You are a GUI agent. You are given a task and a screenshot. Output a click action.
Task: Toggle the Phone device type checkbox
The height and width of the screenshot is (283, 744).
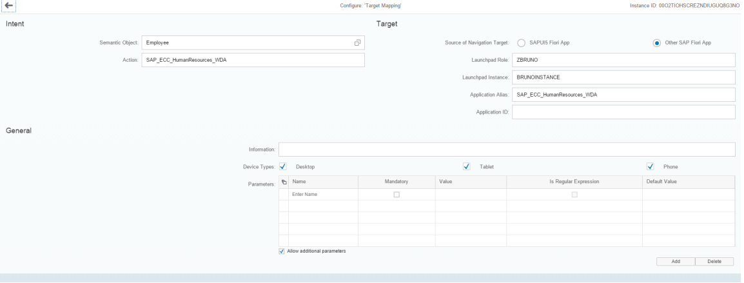click(651, 166)
